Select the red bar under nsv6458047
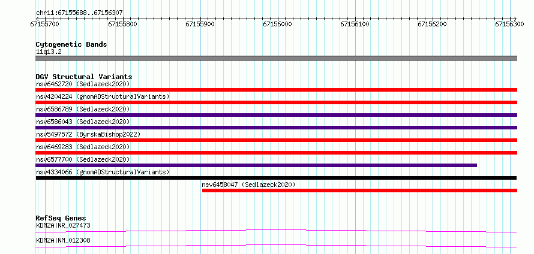Image resolution: width=534 pixels, height=254 pixels. coord(359,190)
